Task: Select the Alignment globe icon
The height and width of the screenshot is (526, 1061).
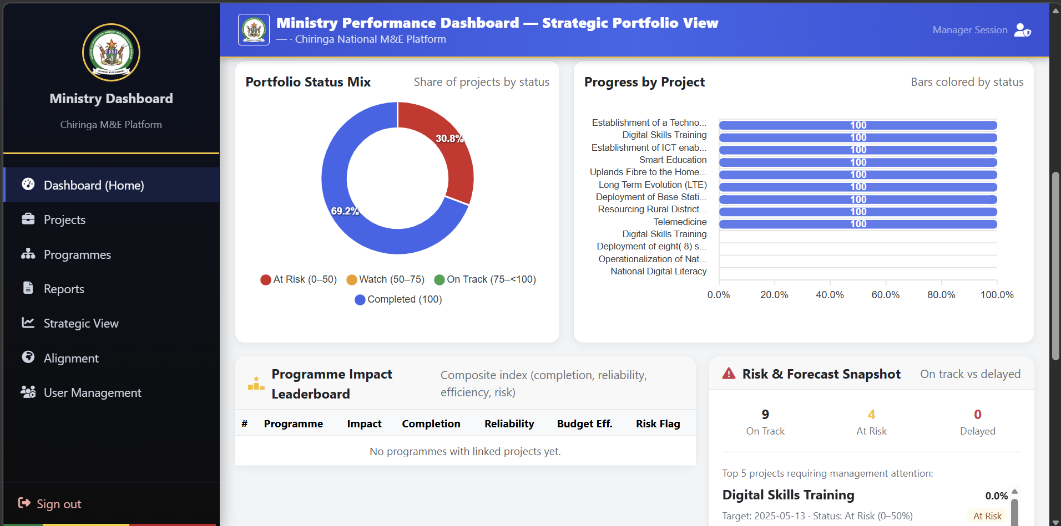Action: (x=28, y=358)
